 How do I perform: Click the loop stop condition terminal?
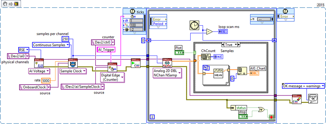pyautogui.click(x=271, y=117)
